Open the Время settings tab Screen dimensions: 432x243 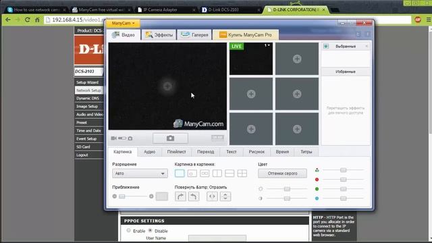[282, 152]
